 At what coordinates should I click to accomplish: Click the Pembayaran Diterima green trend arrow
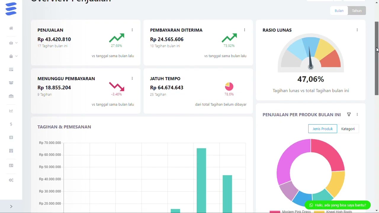point(229,38)
